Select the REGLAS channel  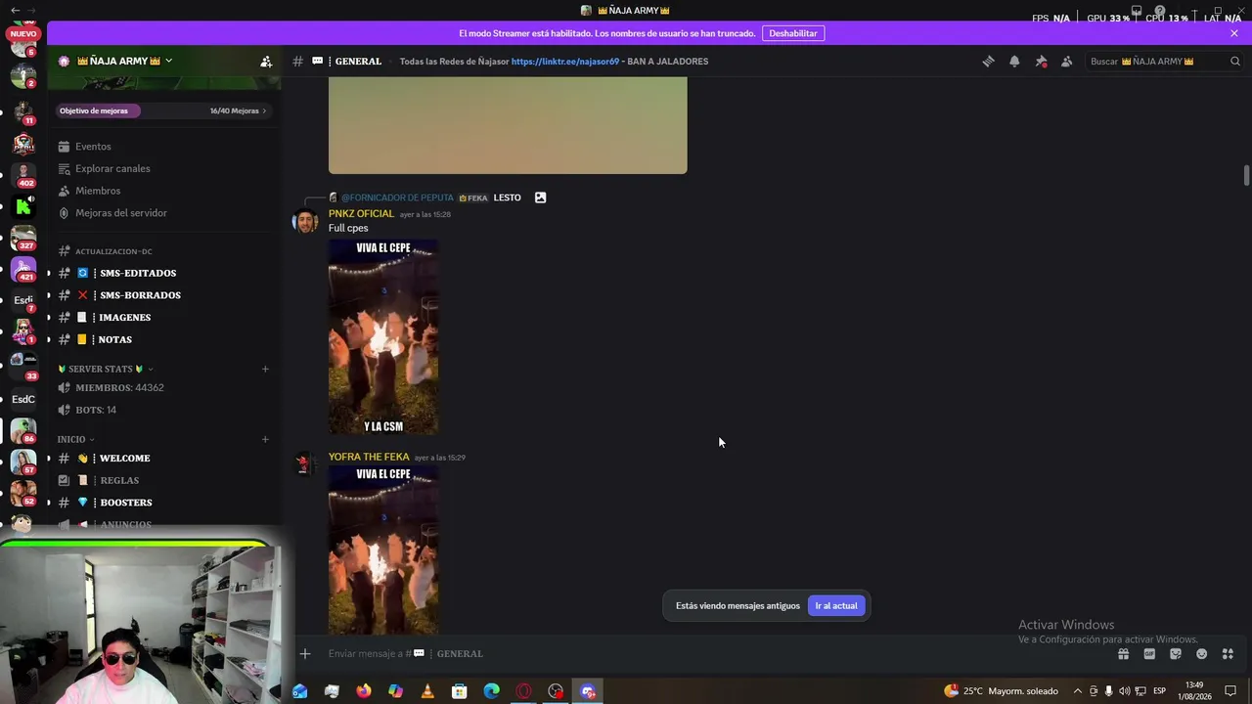coord(163,480)
